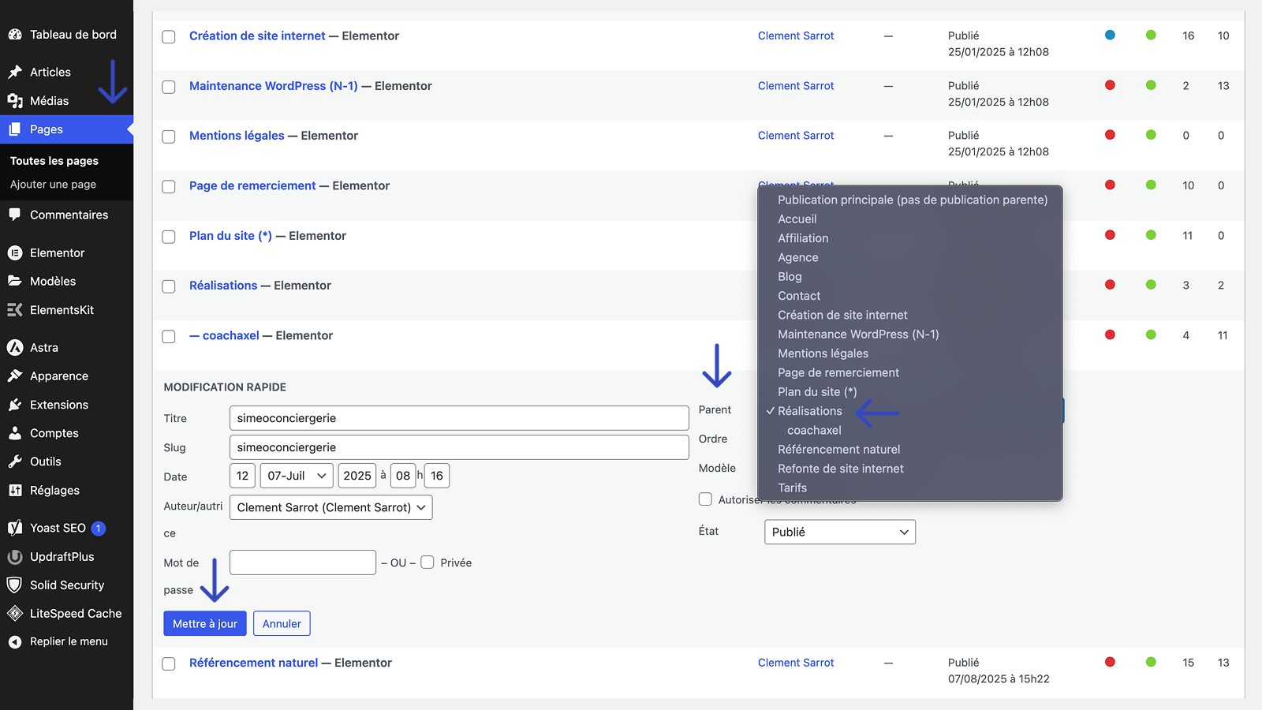
Task: Click the blue dot on Création de site internet row
Action: pos(1110,35)
